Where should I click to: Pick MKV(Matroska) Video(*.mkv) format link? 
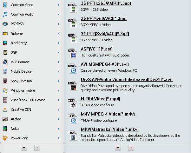(110, 129)
